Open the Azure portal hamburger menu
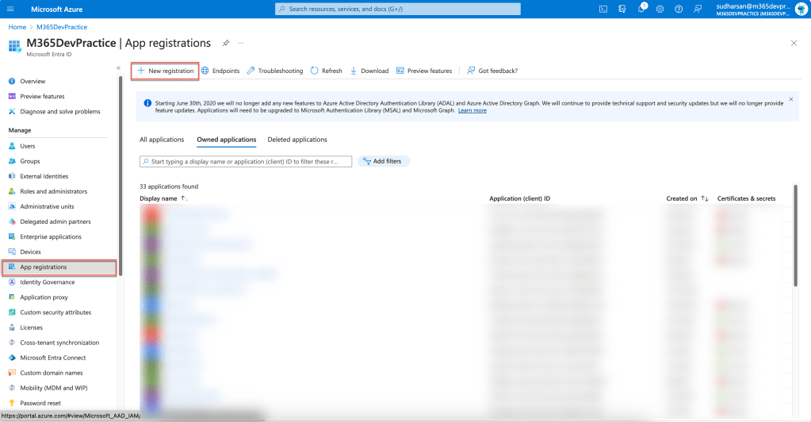 coord(10,9)
